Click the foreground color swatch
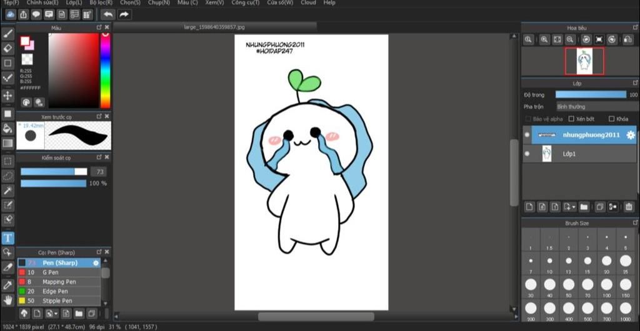640x331 pixels. coord(25,41)
